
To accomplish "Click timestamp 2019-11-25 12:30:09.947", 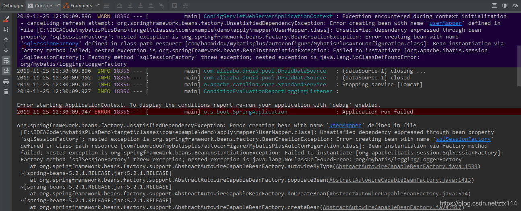I will click(54, 112).
